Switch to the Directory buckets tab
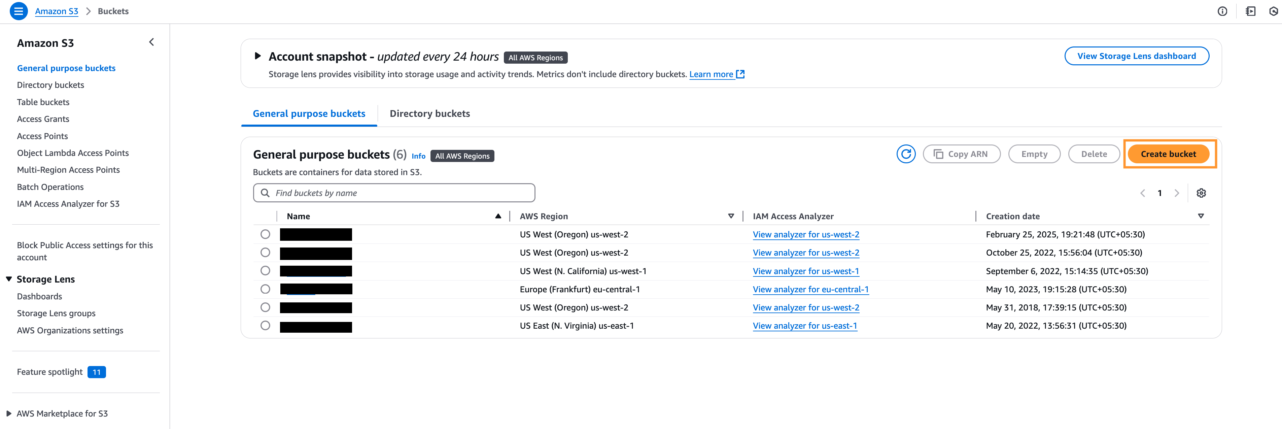 coord(429,113)
